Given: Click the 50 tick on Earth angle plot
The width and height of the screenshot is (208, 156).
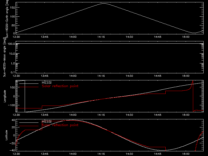Looking at the screenshot, I should pyautogui.click(x=13, y=25).
